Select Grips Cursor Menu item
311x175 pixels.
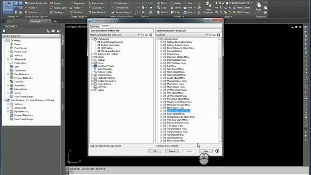pyautogui.click(x=175, y=69)
